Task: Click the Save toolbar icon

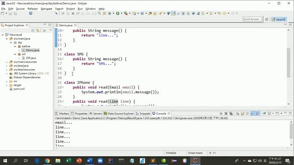Action: [11, 13]
